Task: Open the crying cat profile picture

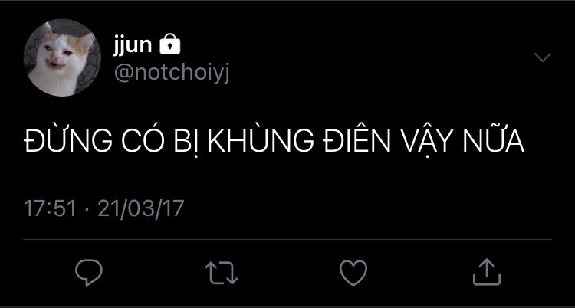Action: pyautogui.click(x=62, y=57)
